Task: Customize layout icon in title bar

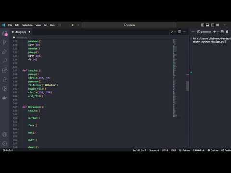Action: (x=218, y=25)
